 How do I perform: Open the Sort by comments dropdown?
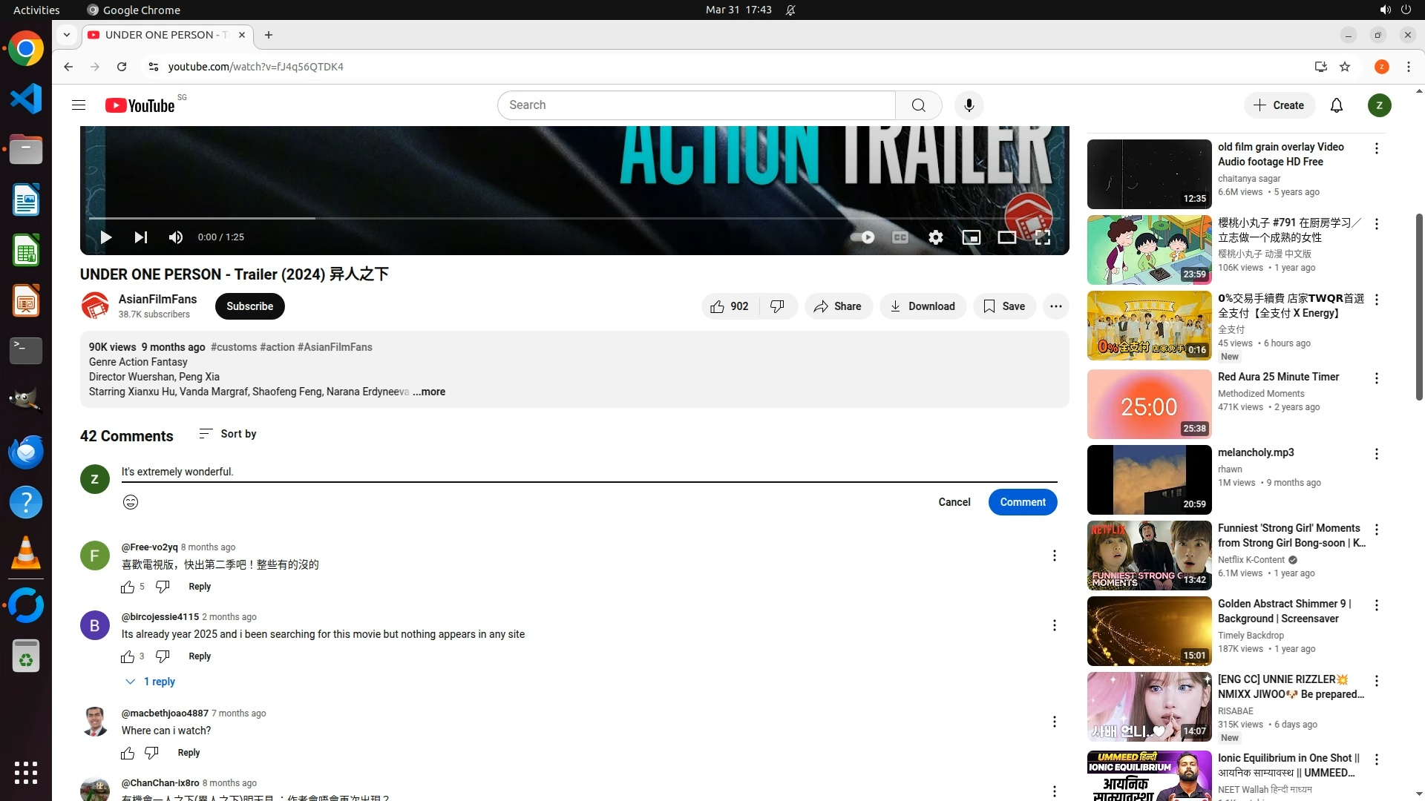click(x=228, y=434)
